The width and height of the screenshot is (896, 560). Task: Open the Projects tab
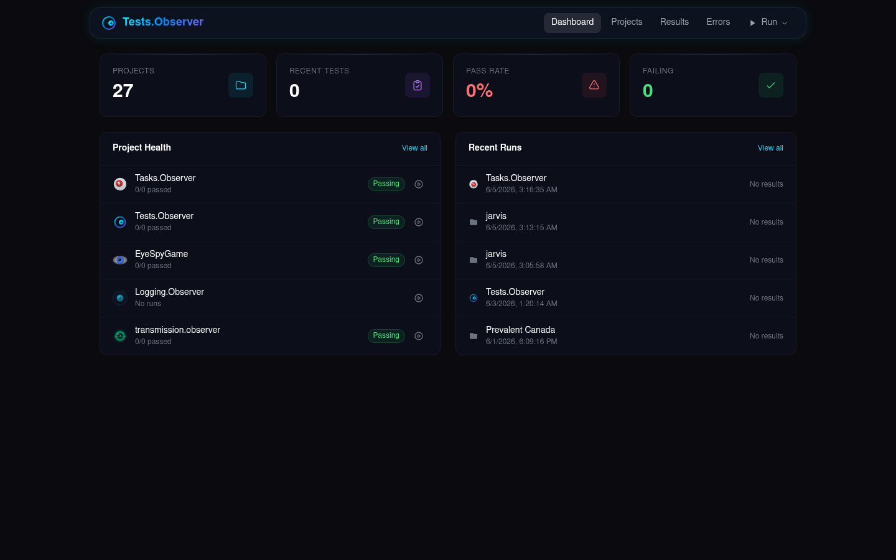click(627, 22)
